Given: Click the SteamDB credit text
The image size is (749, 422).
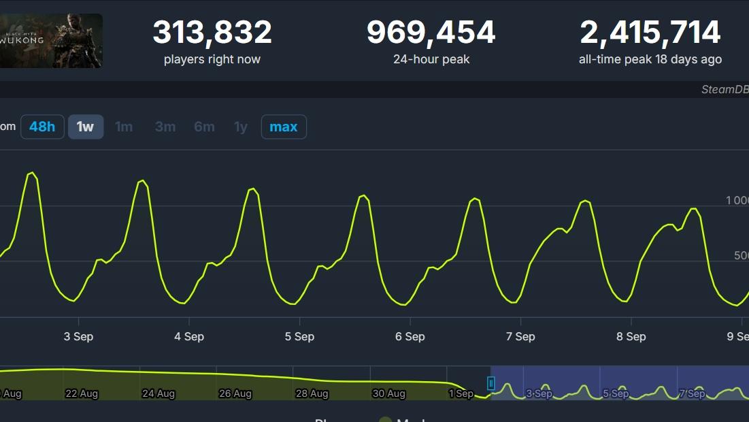Looking at the screenshot, I should pyautogui.click(x=725, y=89).
